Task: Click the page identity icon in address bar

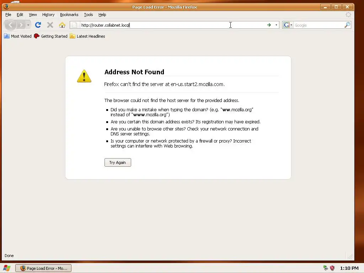Action: coord(74,25)
